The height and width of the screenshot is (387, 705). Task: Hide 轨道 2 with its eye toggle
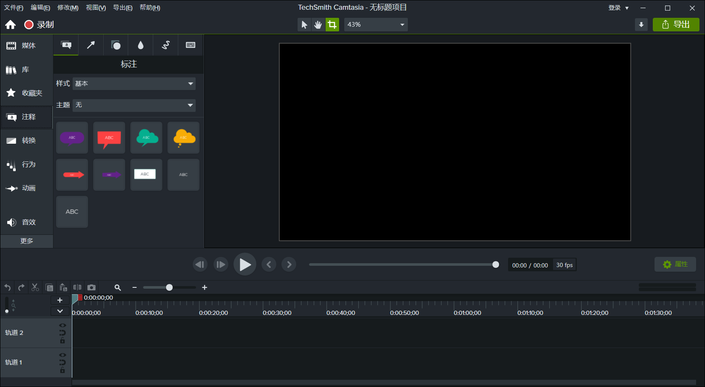point(63,325)
